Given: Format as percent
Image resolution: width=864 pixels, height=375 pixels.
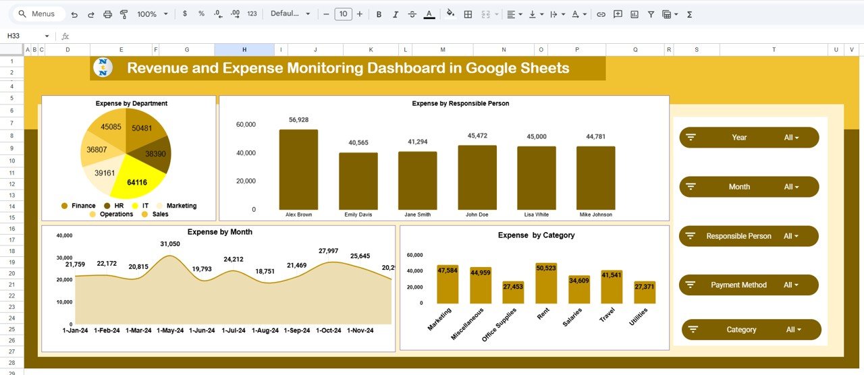Looking at the screenshot, I should click(201, 14).
